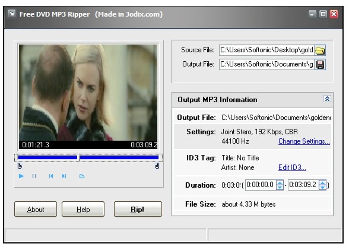Click the end-point hand marker

click(157, 166)
